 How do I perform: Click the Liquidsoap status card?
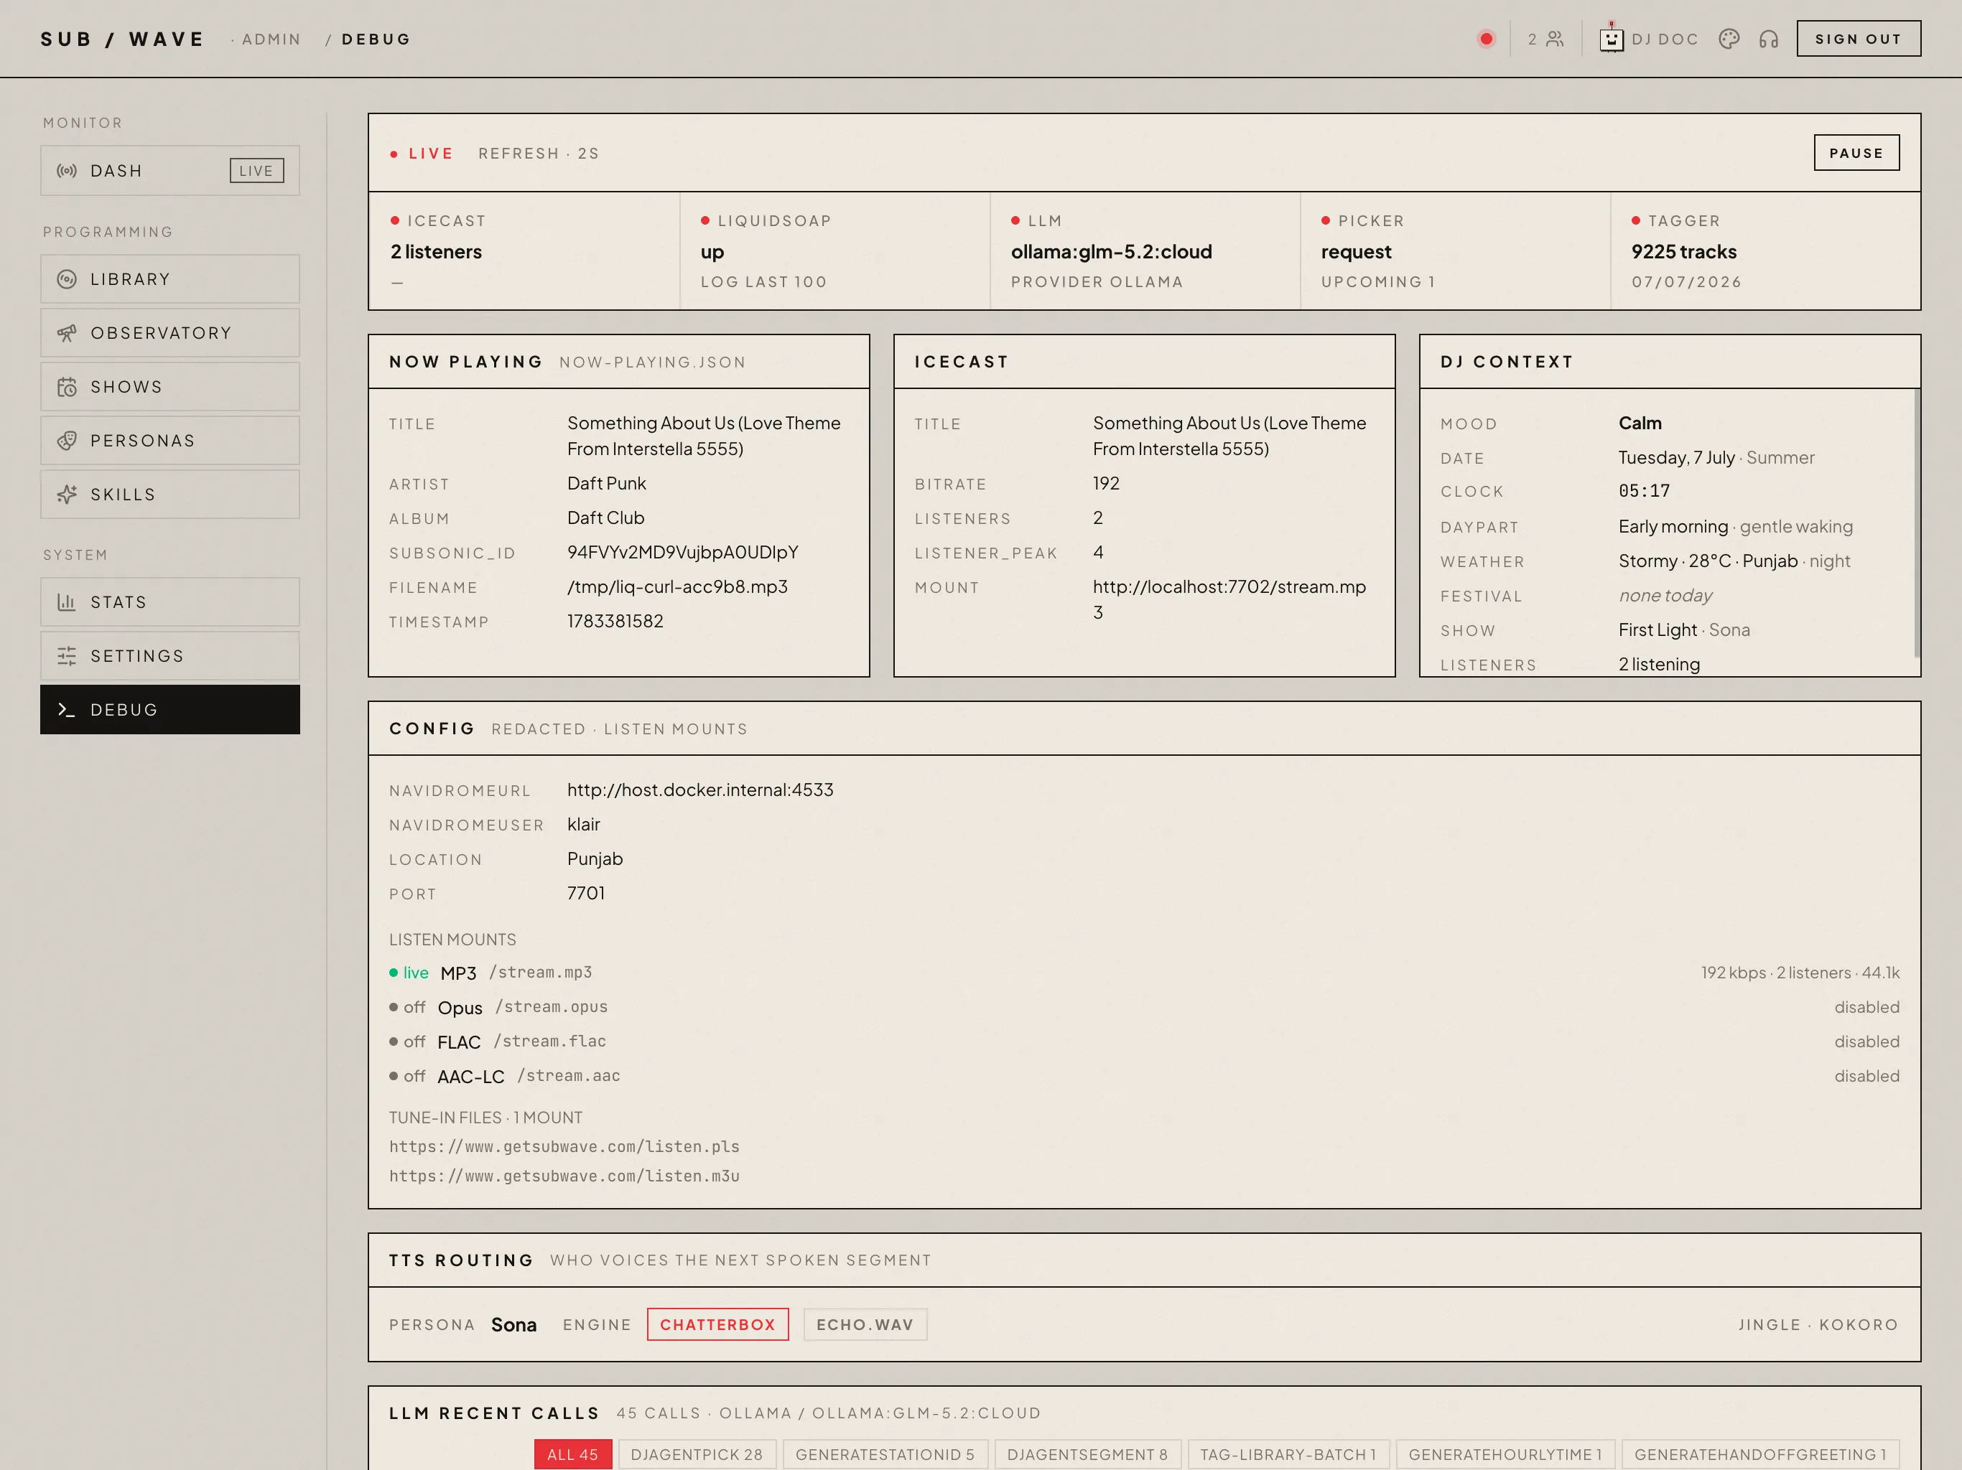(x=834, y=251)
